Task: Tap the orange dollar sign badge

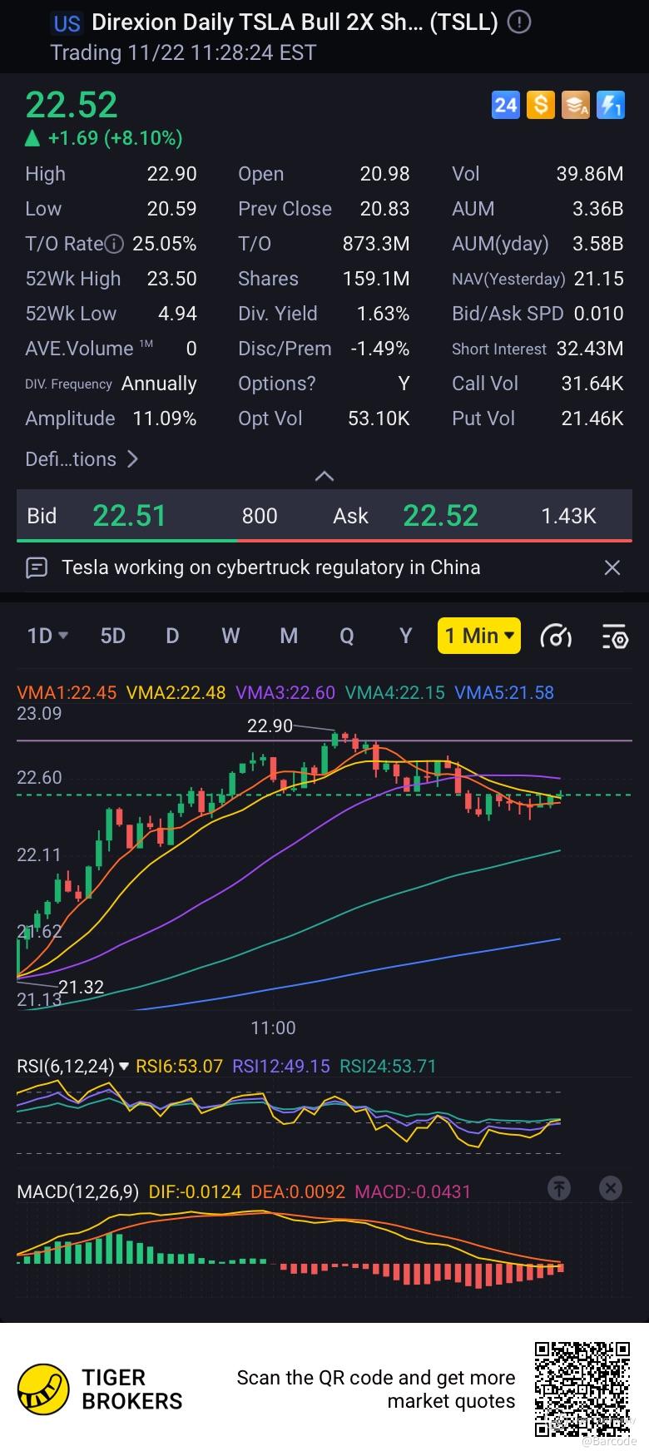Action: pos(541,105)
